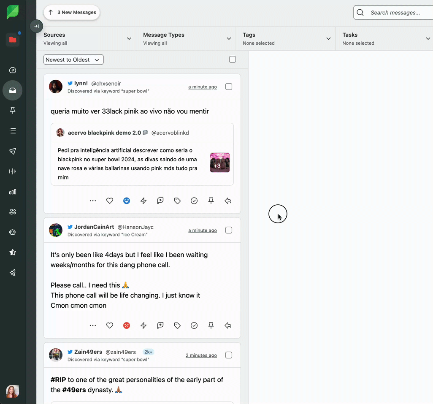Open the Smart Inbox icon in sidebar

pos(13,90)
